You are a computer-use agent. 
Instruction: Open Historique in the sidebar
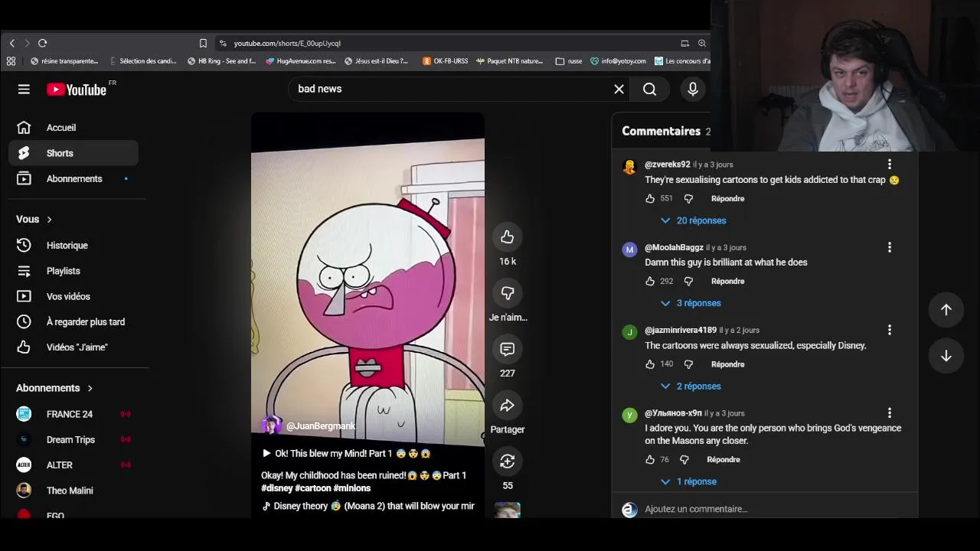click(73, 246)
